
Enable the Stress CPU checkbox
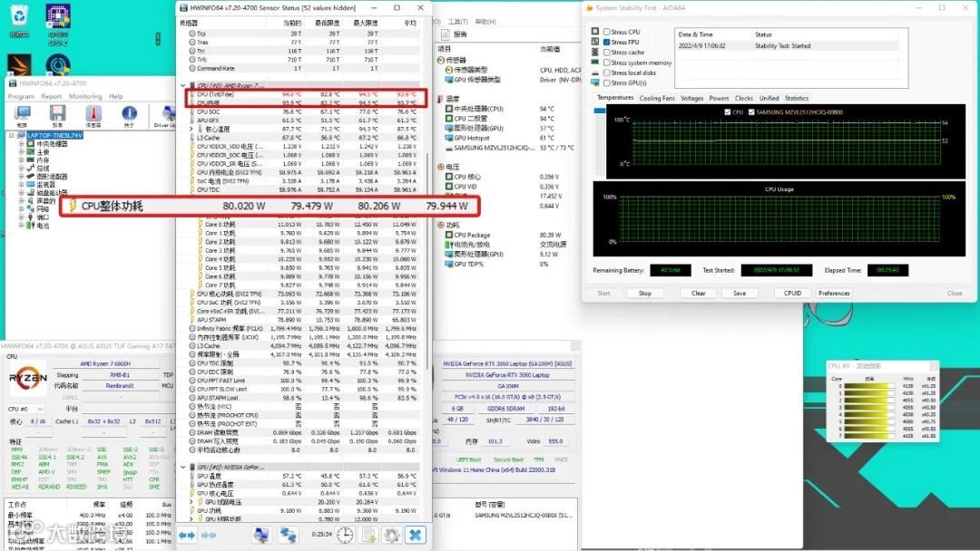pos(606,32)
